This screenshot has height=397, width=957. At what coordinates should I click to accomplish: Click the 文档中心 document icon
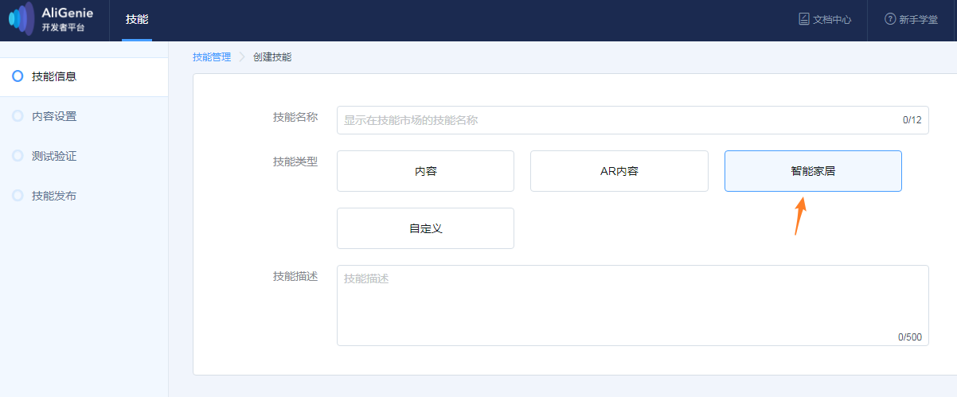tap(804, 19)
